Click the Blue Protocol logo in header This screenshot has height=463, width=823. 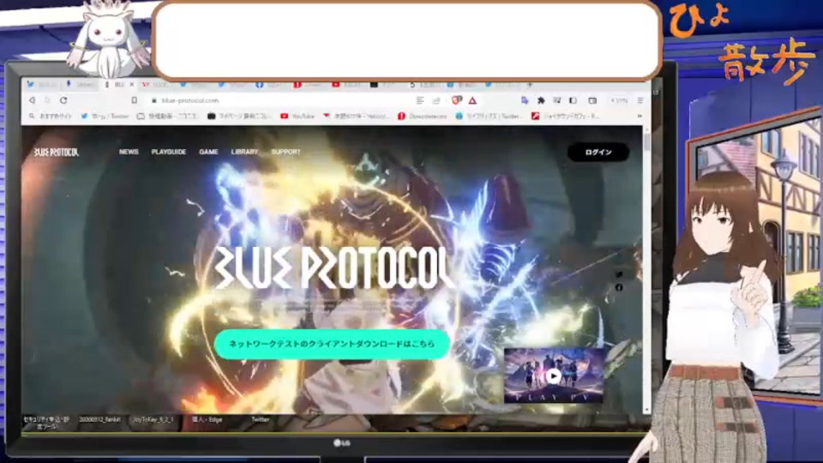[57, 153]
